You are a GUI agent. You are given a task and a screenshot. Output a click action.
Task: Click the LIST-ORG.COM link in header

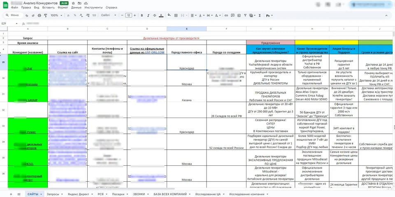[155, 52]
